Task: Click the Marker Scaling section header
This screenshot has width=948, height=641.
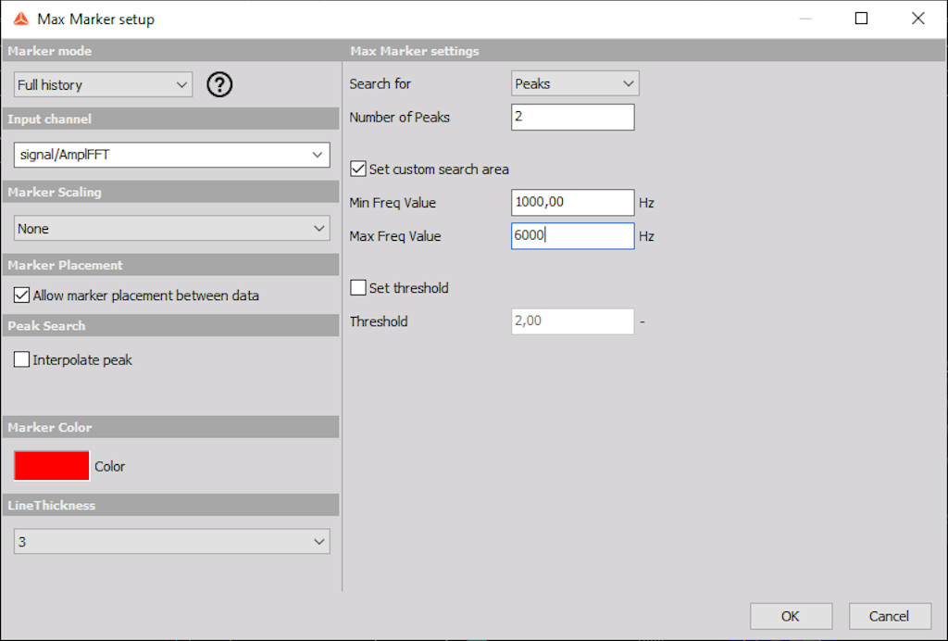Action: [170, 192]
